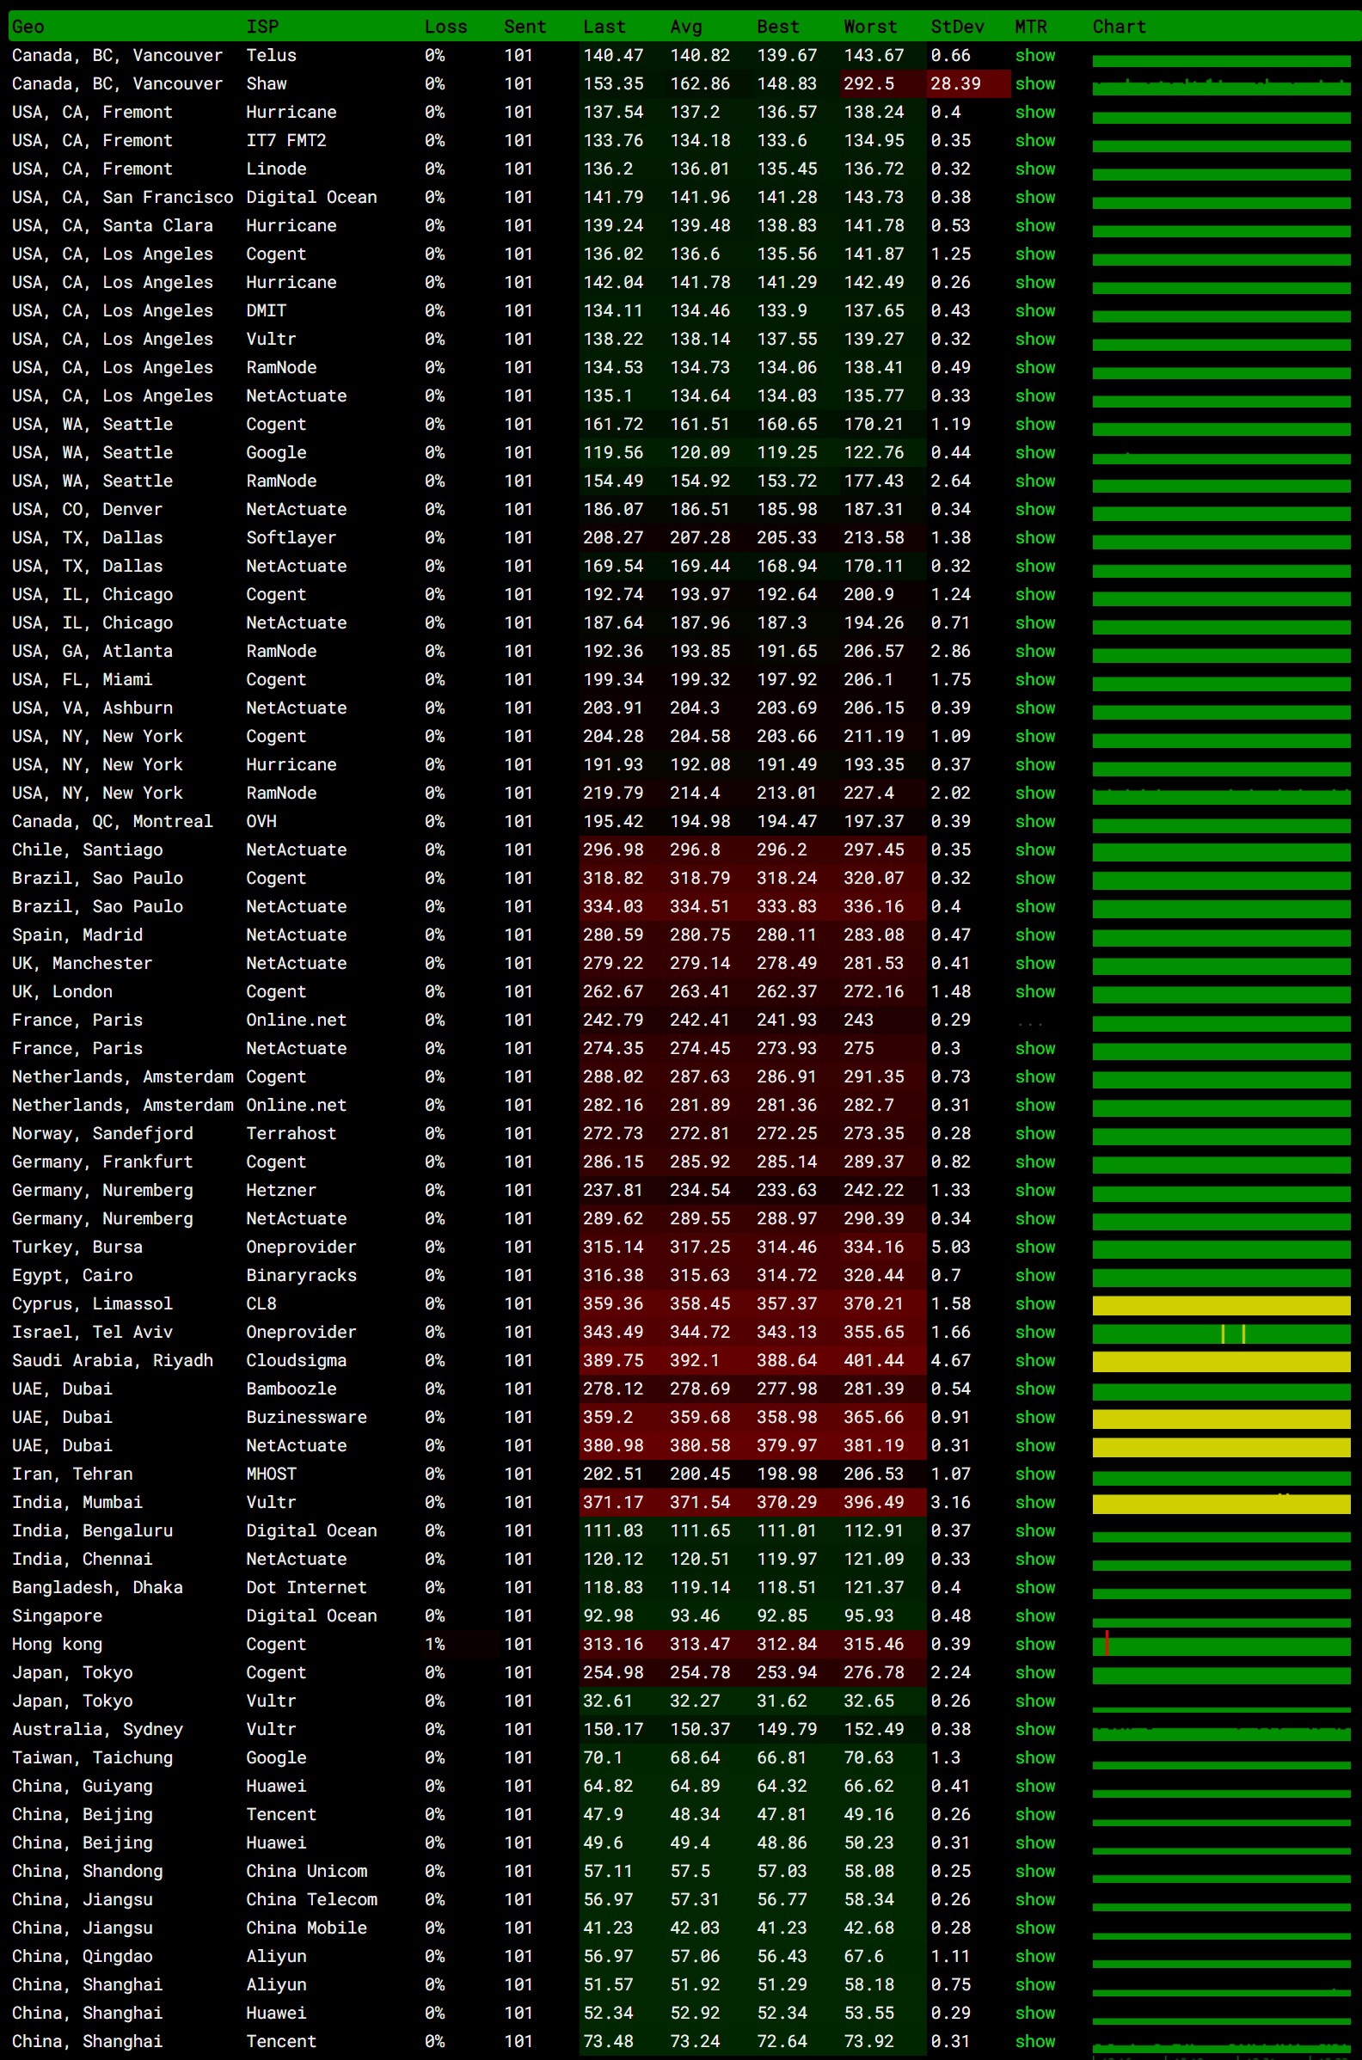Click the chart bar for Vancouver Shaw
The image size is (1362, 2060).
click(1221, 88)
